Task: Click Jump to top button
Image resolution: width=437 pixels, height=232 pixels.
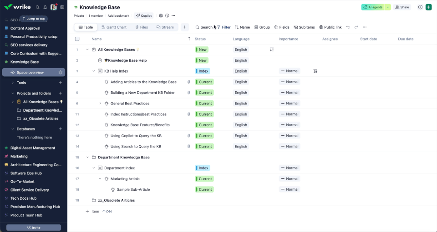Action: 33,19
